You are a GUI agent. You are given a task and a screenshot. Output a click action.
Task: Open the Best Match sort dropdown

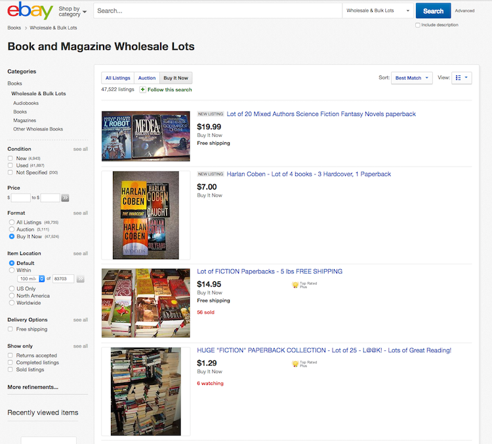coord(412,78)
